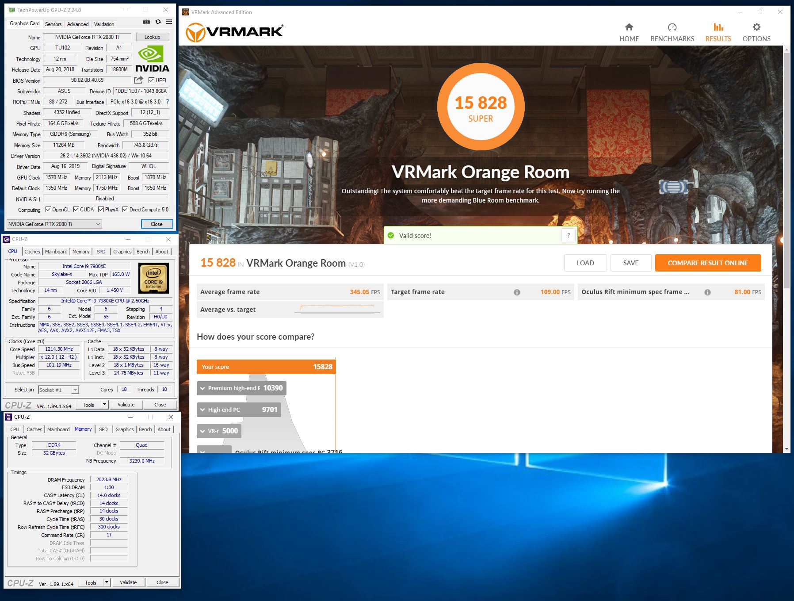Refresh GPU-Z using the refresh icon
The image size is (794, 601).
(x=158, y=22)
